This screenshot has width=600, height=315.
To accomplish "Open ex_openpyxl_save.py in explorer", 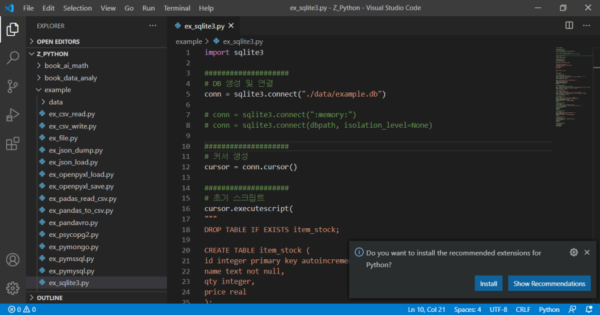I will pyautogui.click(x=96, y=186).
